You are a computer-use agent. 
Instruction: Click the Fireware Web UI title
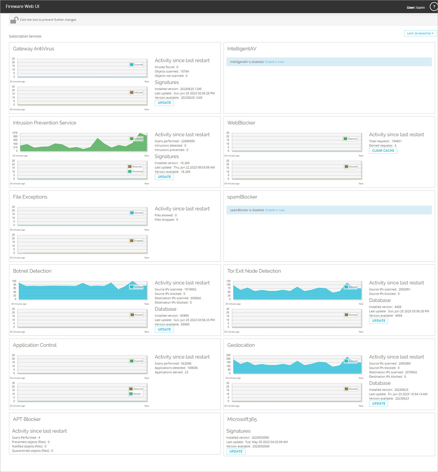point(23,6)
